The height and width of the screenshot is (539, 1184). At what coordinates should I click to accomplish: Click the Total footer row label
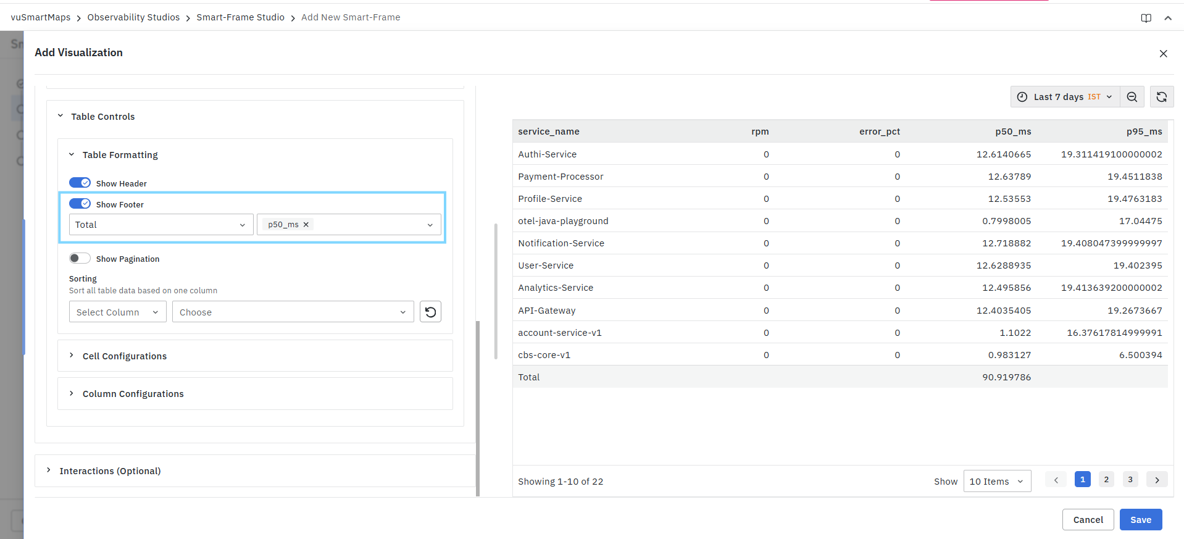click(528, 377)
